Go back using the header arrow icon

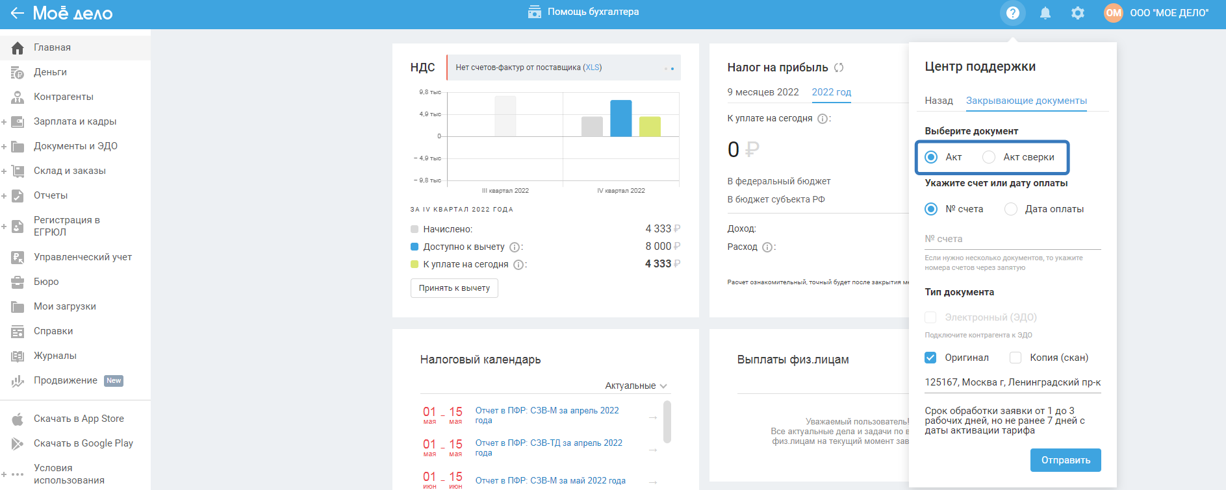17,13
